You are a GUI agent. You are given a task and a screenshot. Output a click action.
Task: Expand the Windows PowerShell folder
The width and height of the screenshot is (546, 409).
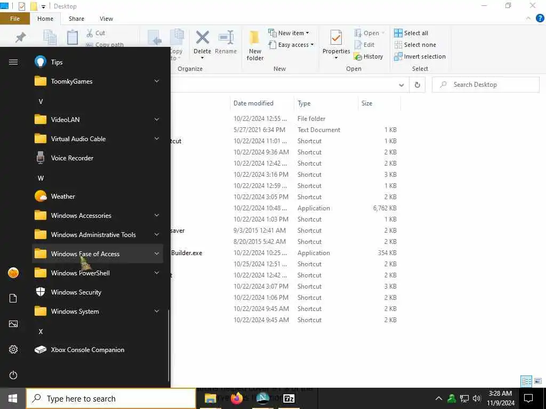point(157,273)
